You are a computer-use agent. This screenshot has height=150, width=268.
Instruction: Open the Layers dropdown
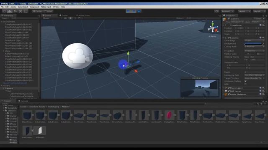coord(244,11)
